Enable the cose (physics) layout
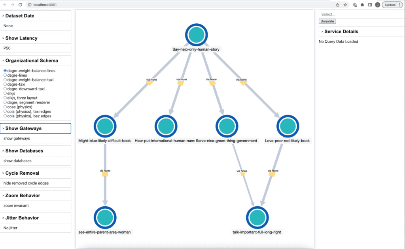 click(x=5, y=107)
